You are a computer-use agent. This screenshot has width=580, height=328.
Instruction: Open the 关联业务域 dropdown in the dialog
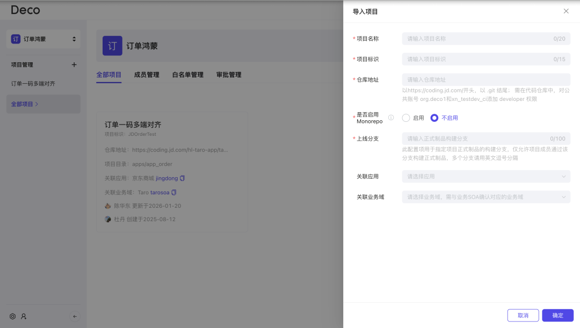pyautogui.click(x=485, y=196)
